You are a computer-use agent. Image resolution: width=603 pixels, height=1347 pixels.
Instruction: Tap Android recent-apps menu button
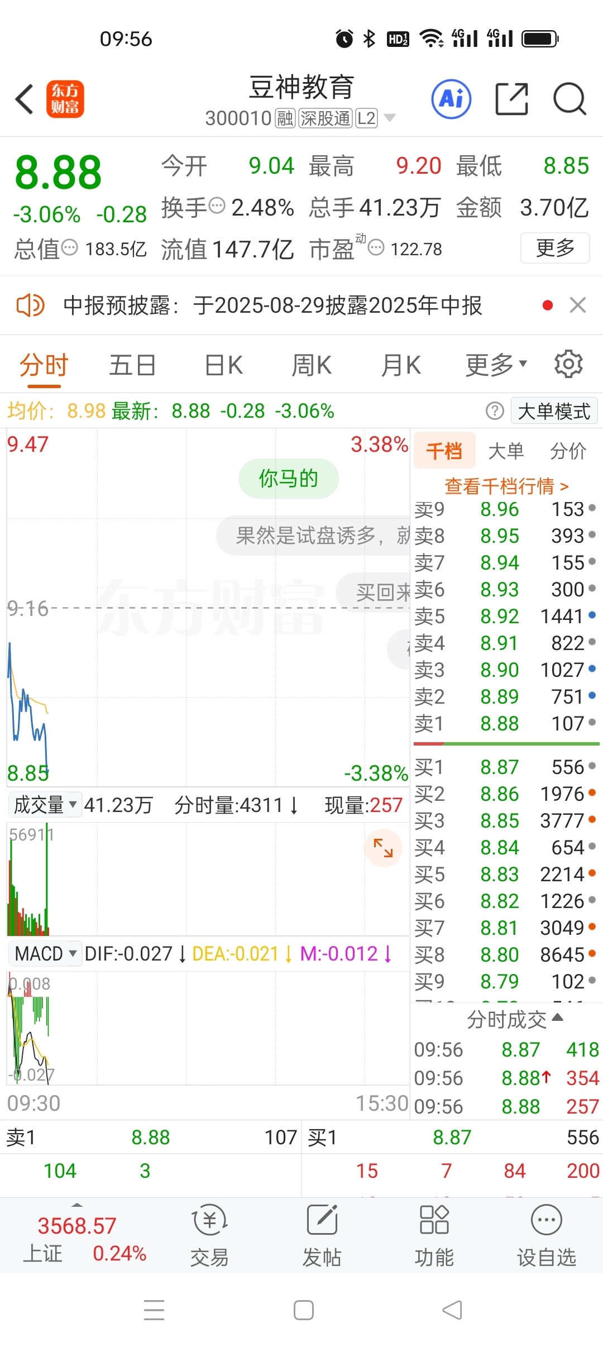point(154,1310)
